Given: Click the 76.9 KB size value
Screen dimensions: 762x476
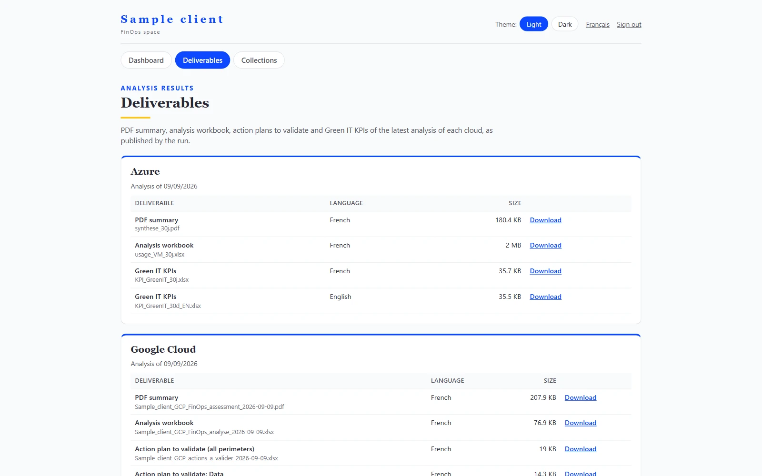Looking at the screenshot, I should (x=545, y=423).
